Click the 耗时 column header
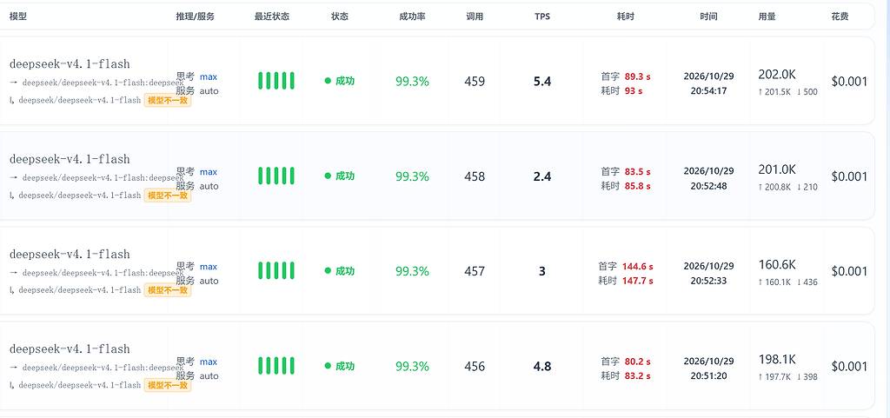The image size is (890, 418). [626, 17]
